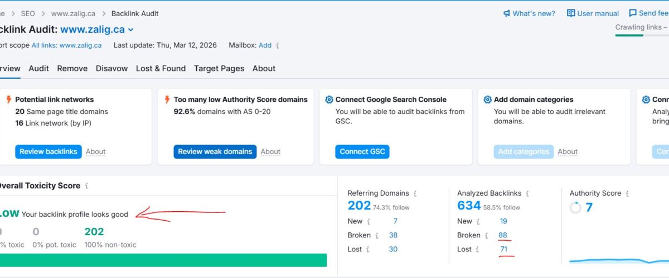The height and width of the screenshot is (278, 669).
Task: Go to the Disavow tab
Action: click(x=111, y=68)
